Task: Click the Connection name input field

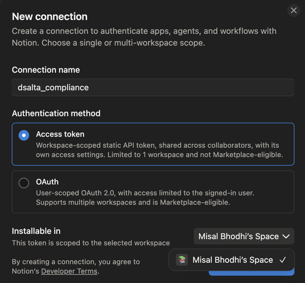Action: 153,87
